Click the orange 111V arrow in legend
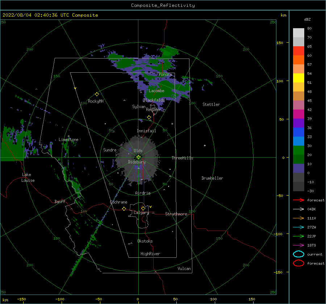This screenshot has width=326, height=304. coord(298,218)
